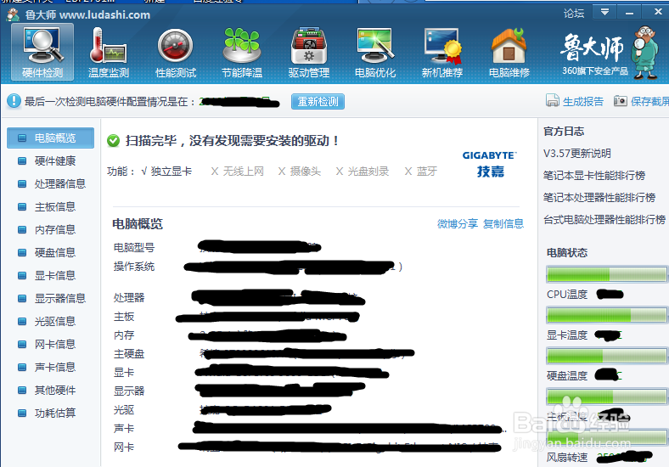Image resolution: width=669 pixels, height=467 pixels.
Task: Click the 显卡温度 green progress bar
Action: tap(606, 315)
